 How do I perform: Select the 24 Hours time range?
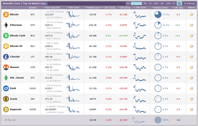click(136, 3)
